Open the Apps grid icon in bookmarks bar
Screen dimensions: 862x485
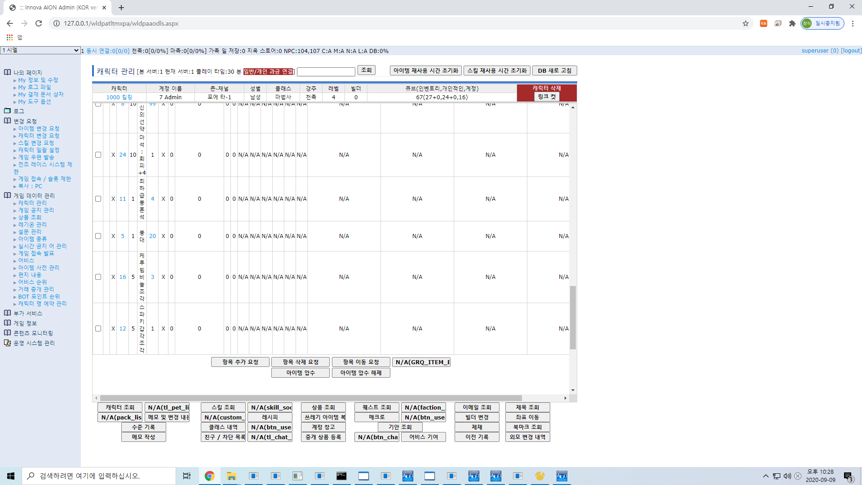point(9,37)
